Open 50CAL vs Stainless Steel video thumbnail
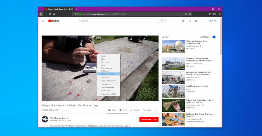This screenshot has height=136, width=262. [x=173, y=46]
